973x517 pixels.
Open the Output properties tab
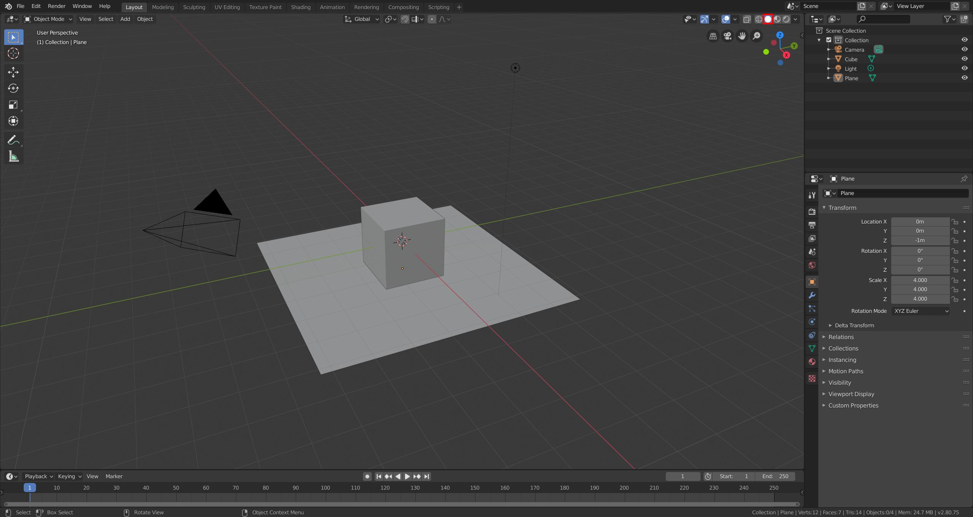[812, 225]
